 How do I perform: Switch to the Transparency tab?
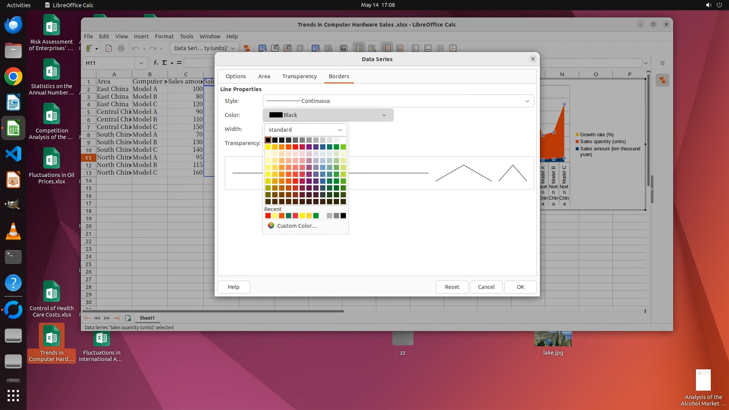click(x=299, y=76)
